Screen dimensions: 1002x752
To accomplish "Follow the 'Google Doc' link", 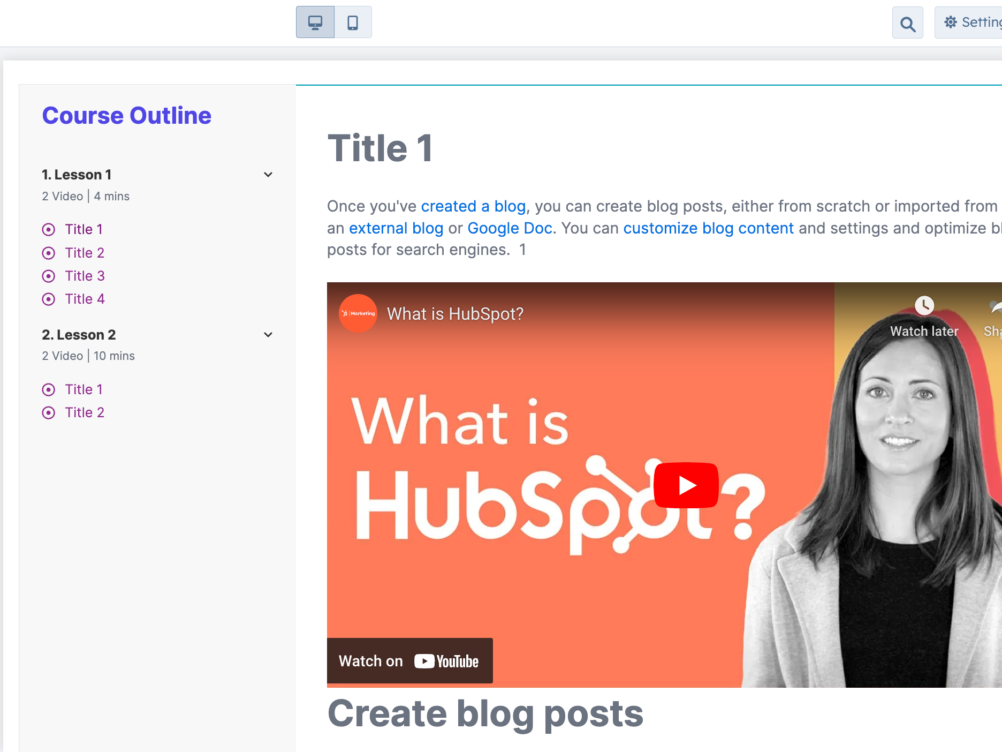I will click(x=510, y=228).
